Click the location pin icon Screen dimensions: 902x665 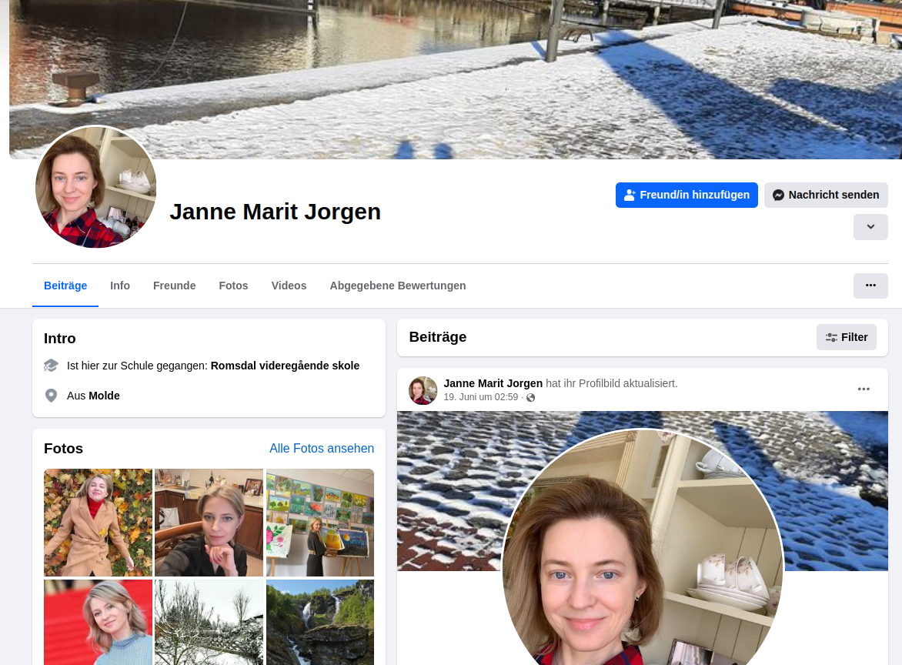[52, 396]
